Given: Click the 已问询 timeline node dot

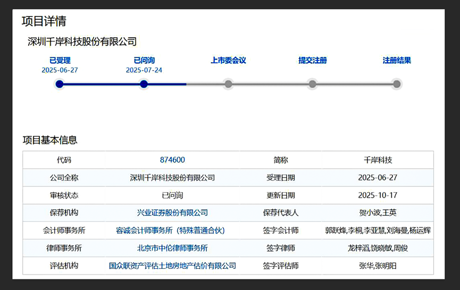Looking at the screenshot, I should tap(144, 84).
